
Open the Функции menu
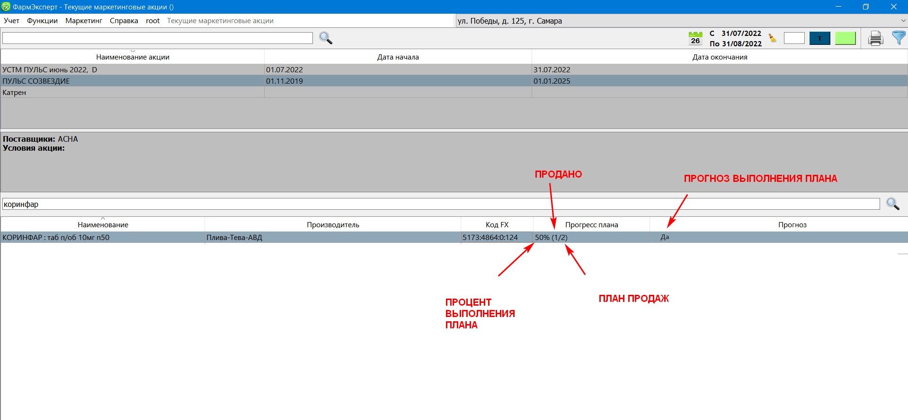[x=42, y=21]
